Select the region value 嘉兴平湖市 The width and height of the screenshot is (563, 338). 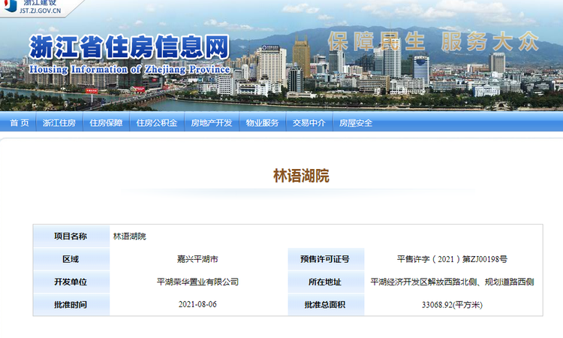tap(197, 259)
